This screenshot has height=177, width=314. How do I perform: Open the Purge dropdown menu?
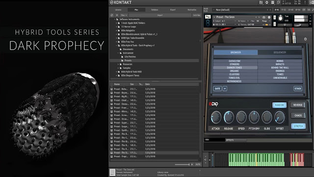point(266,21)
